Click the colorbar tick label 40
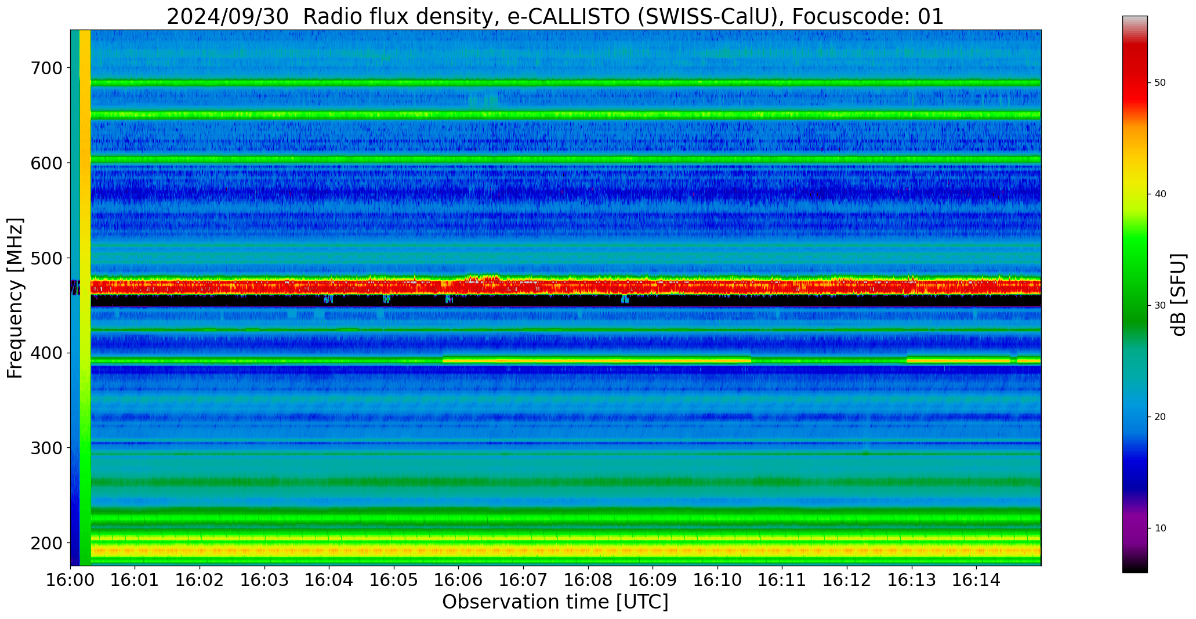The width and height of the screenshot is (1196, 619). 1160,194
